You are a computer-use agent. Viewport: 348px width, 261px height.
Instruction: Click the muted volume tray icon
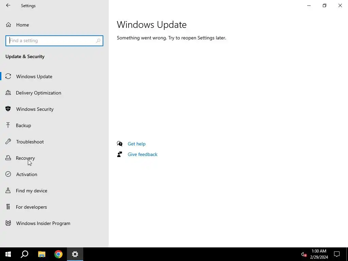click(303, 254)
